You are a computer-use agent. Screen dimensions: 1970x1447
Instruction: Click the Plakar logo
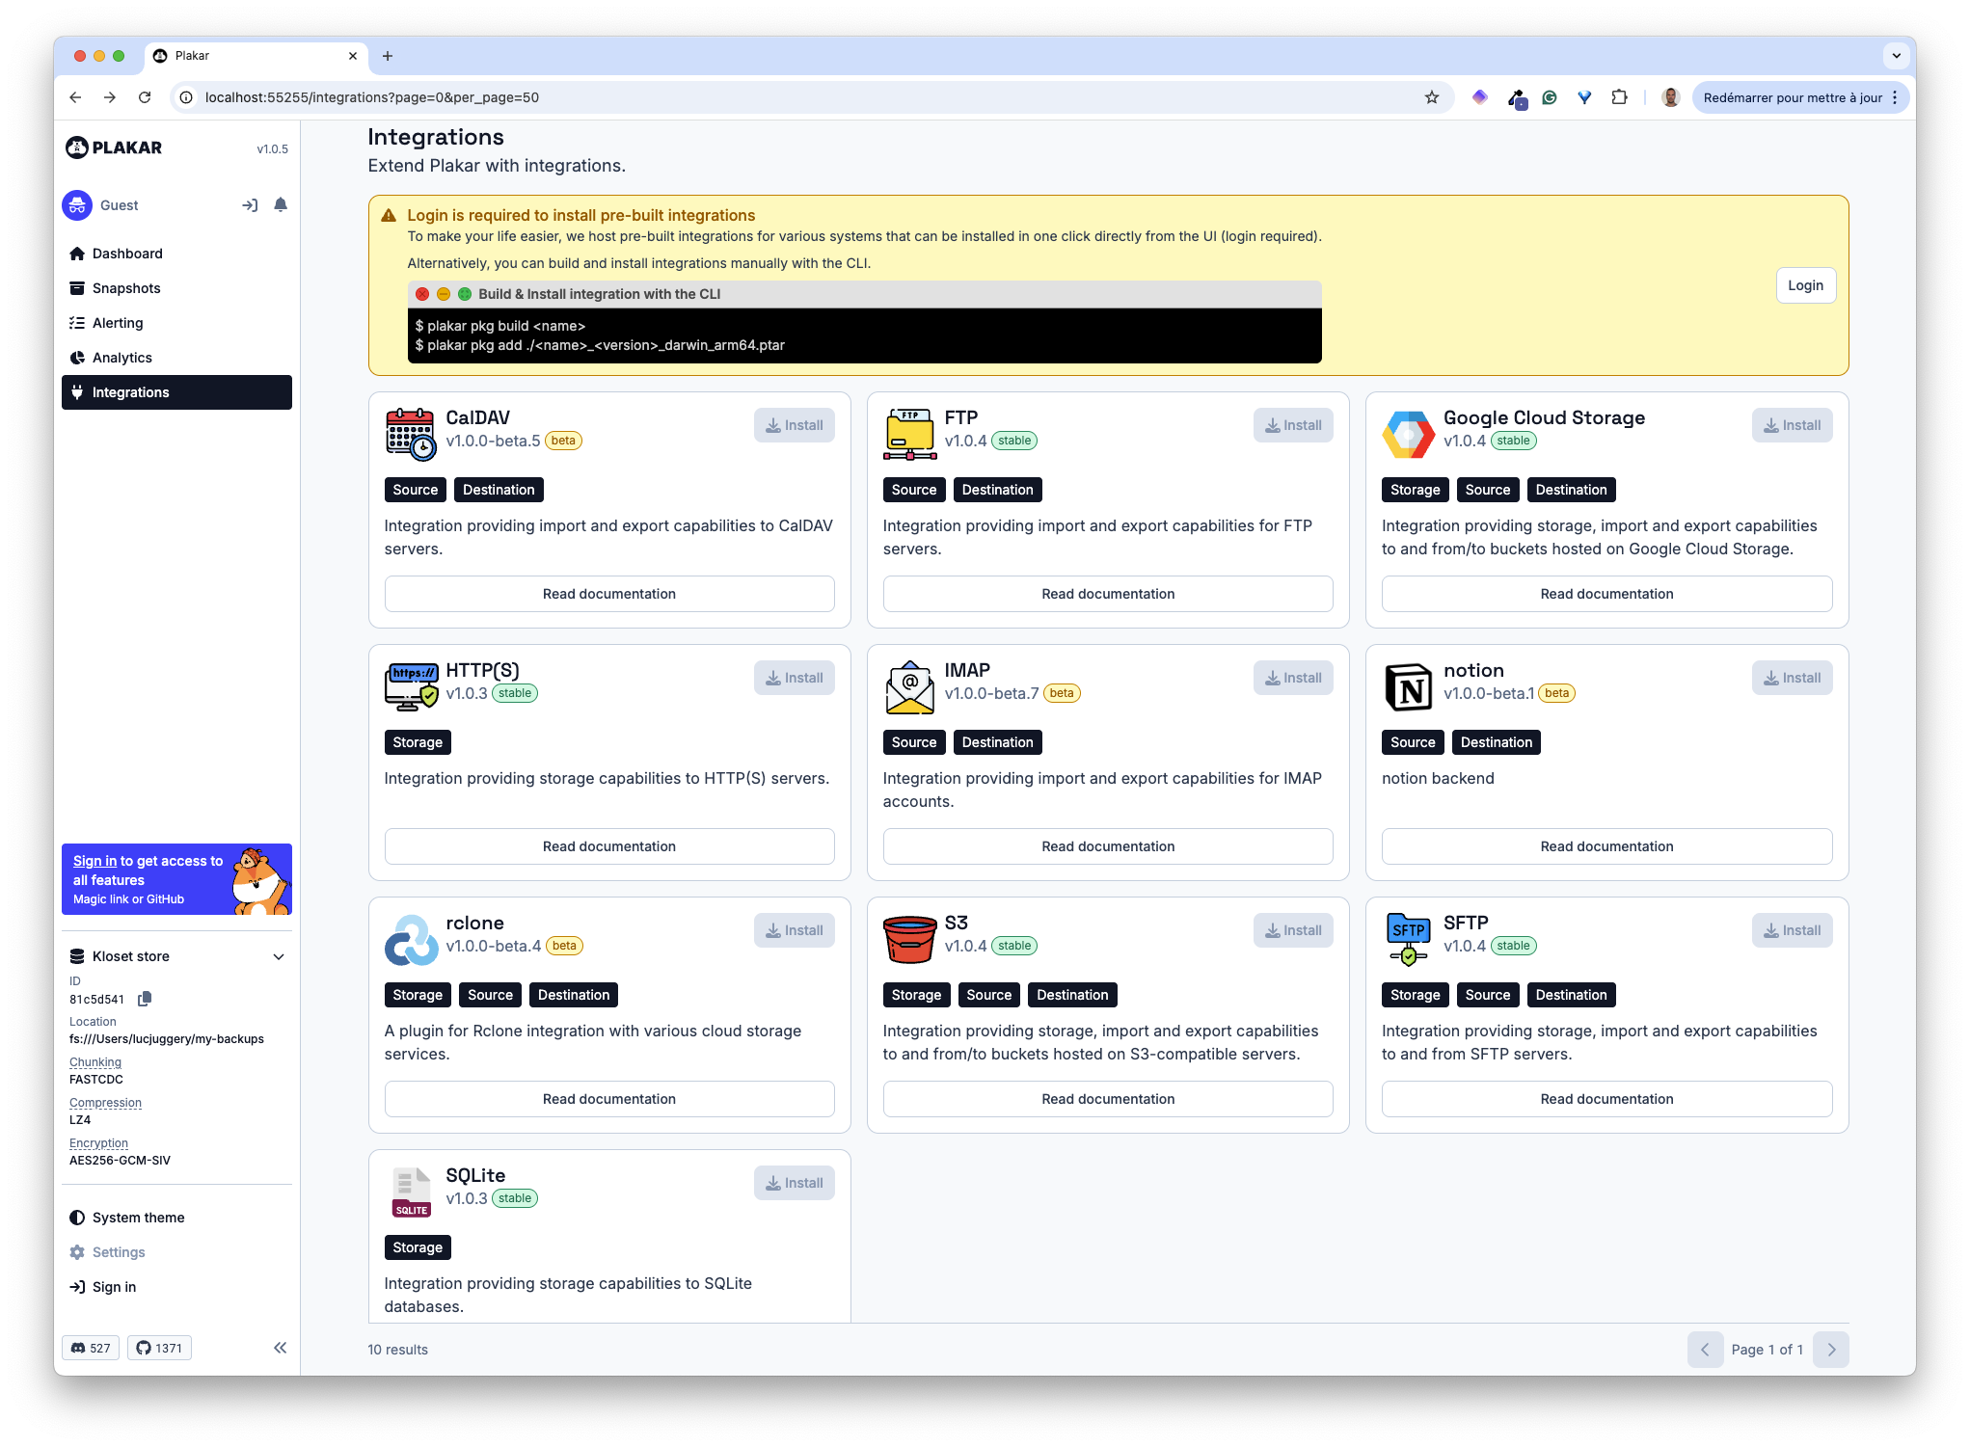tap(116, 147)
